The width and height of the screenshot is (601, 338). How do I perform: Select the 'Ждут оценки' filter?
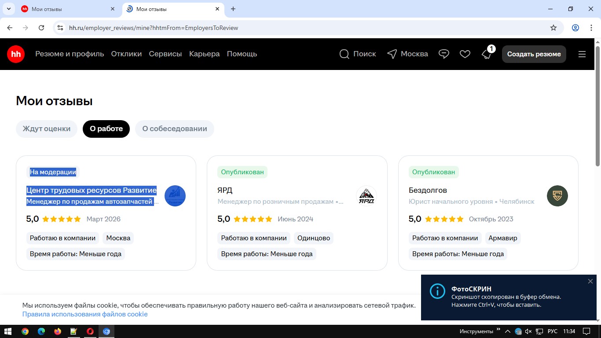[x=47, y=129]
